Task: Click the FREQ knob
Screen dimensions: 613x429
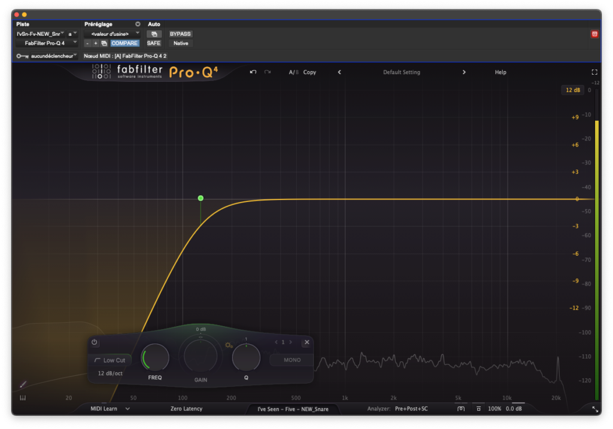Action: coord(155,357)
